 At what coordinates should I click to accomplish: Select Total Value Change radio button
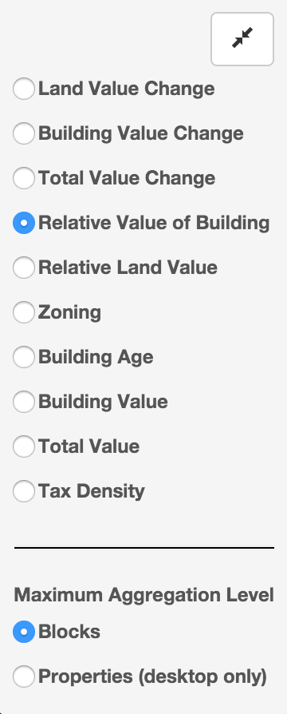24,177
